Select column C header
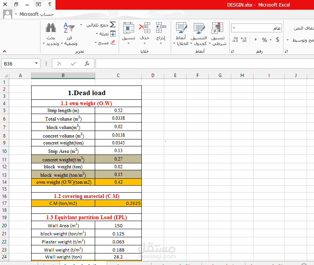 coord(118,75)
